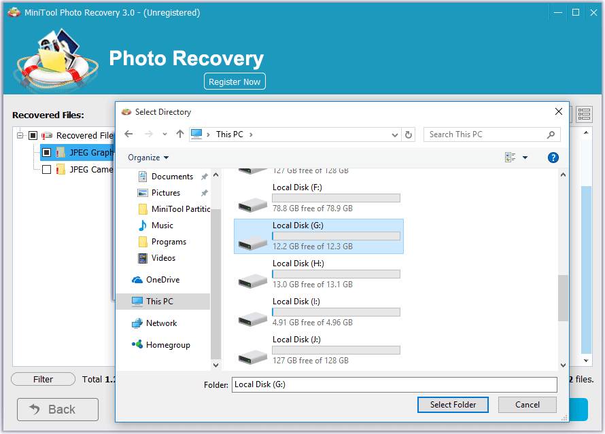Select Local Disk (I:) drive
Screen dimensions: 605x434
tap(319, 312)
